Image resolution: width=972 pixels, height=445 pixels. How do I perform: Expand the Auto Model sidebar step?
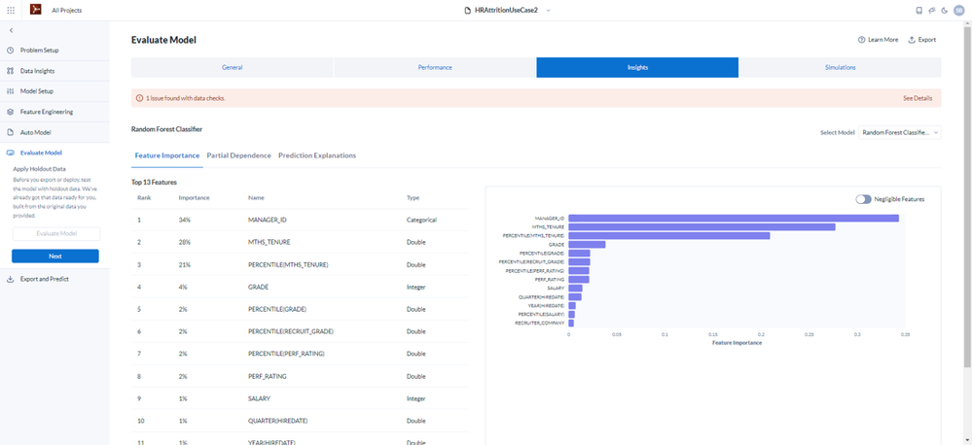[54, 132]
